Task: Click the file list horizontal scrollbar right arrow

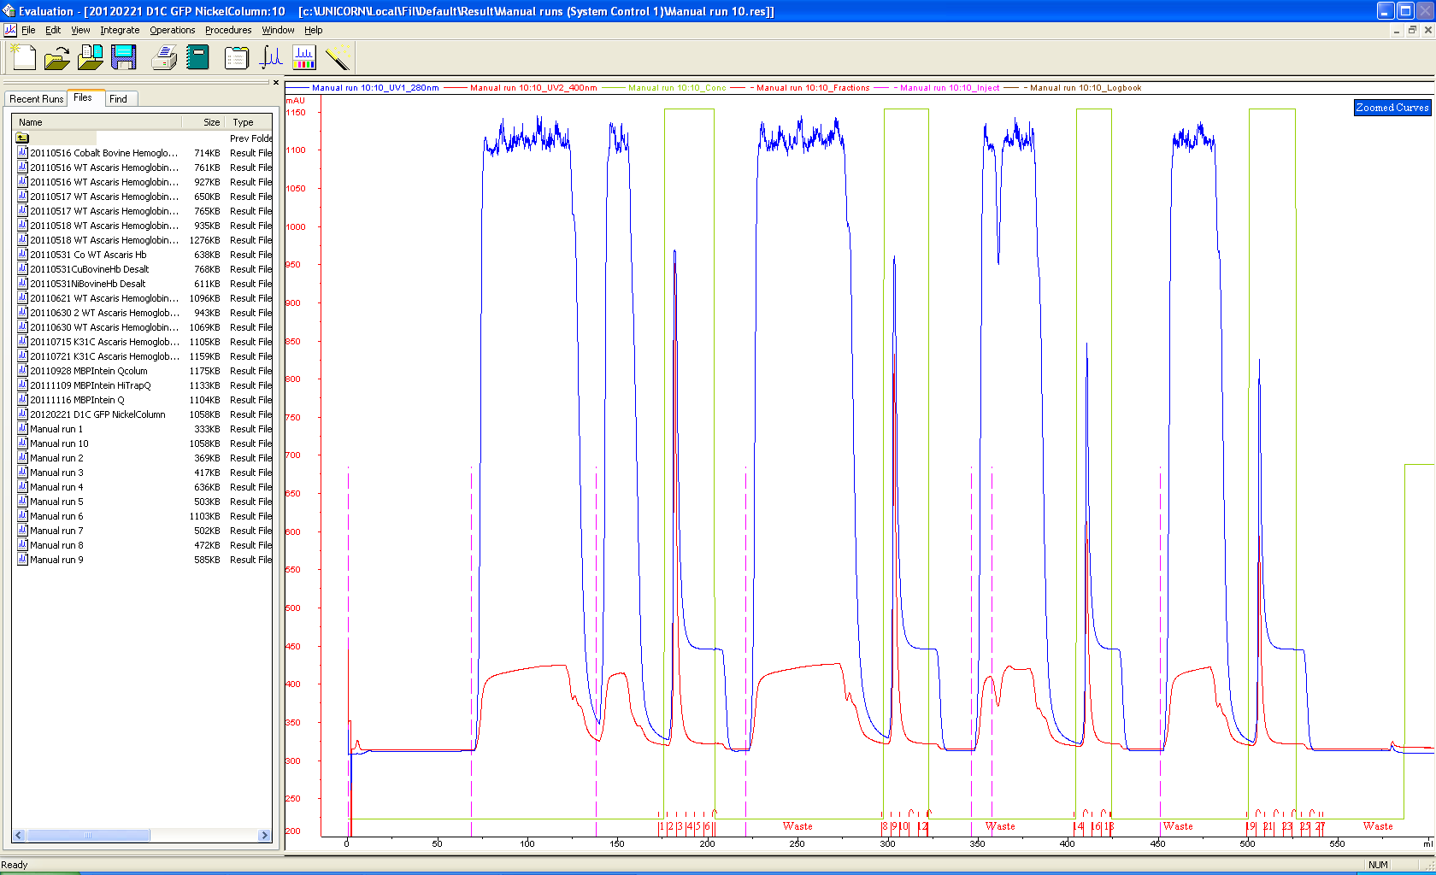Action: (264, 836)
